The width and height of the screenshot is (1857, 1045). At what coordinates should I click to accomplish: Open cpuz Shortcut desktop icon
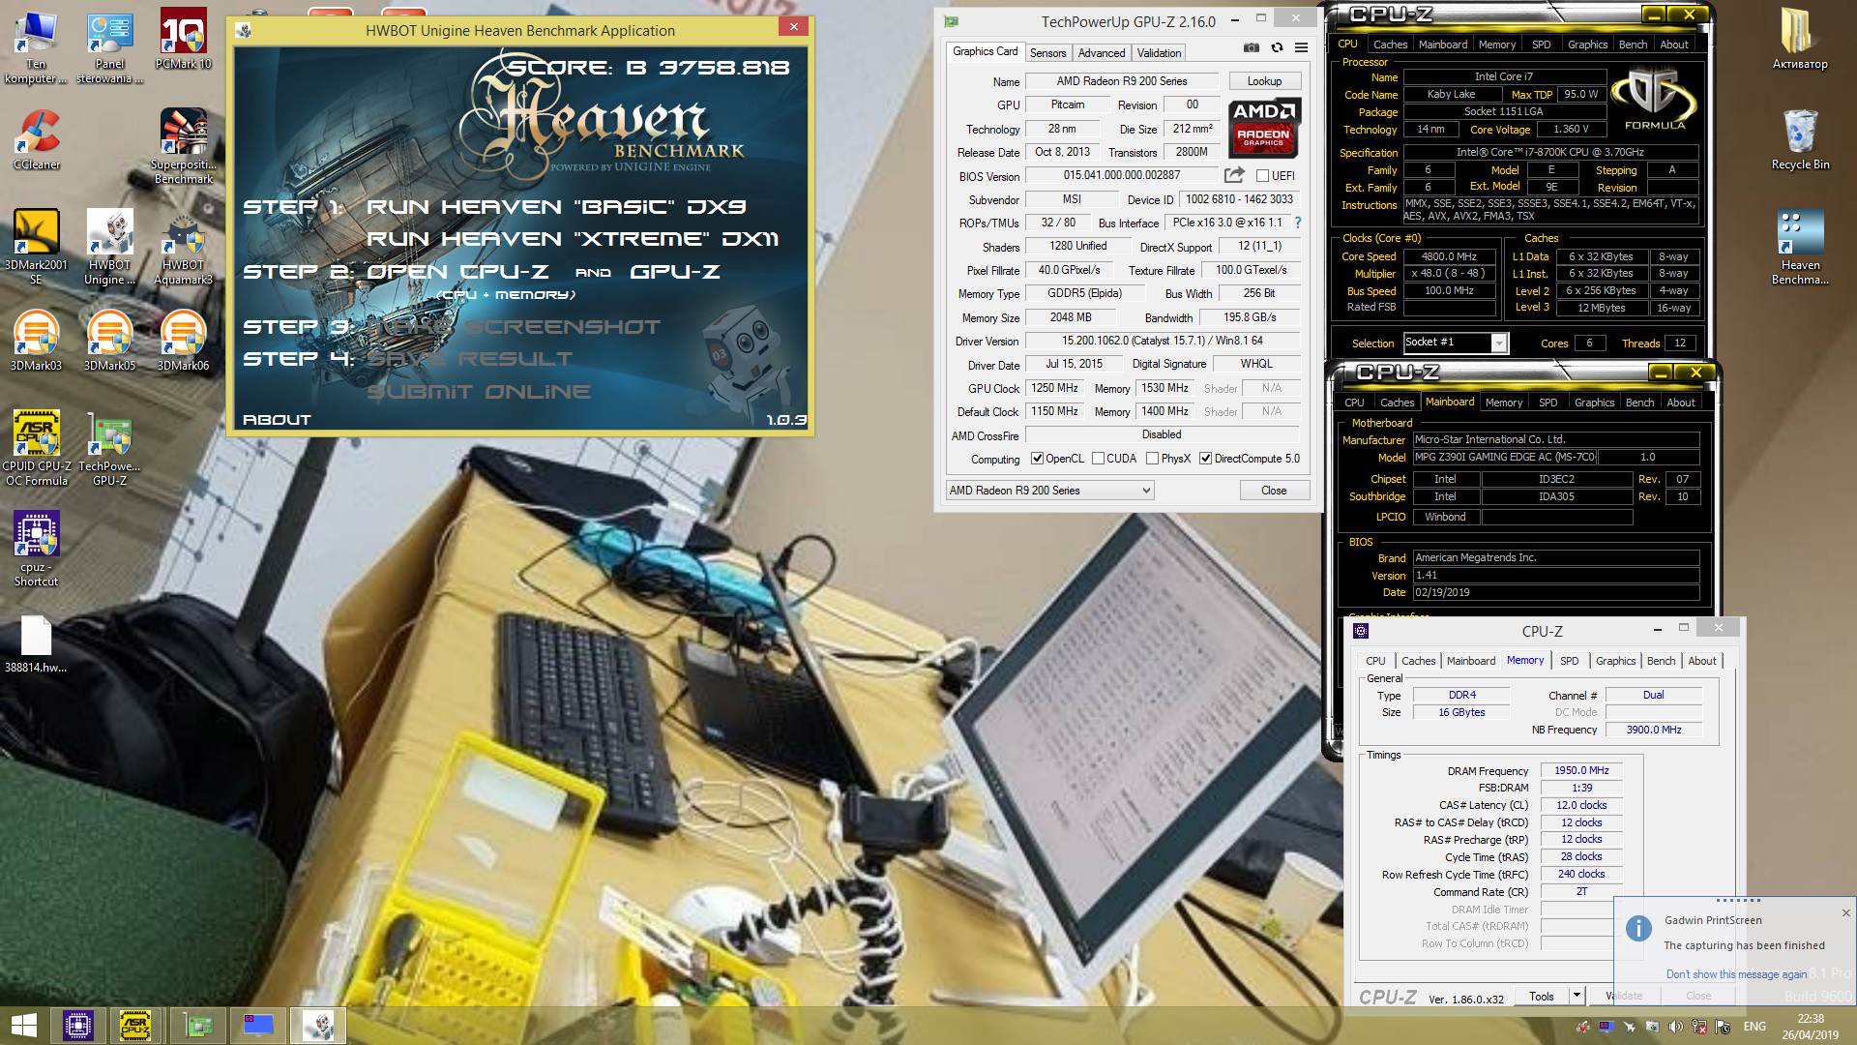coord(36,550)
